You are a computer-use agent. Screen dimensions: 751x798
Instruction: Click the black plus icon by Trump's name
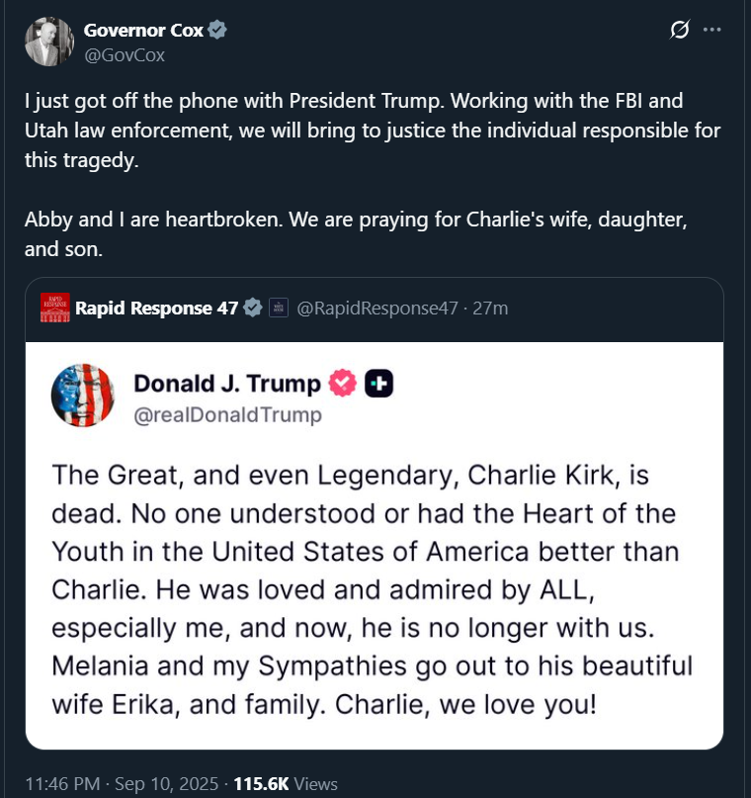[378, 383]
